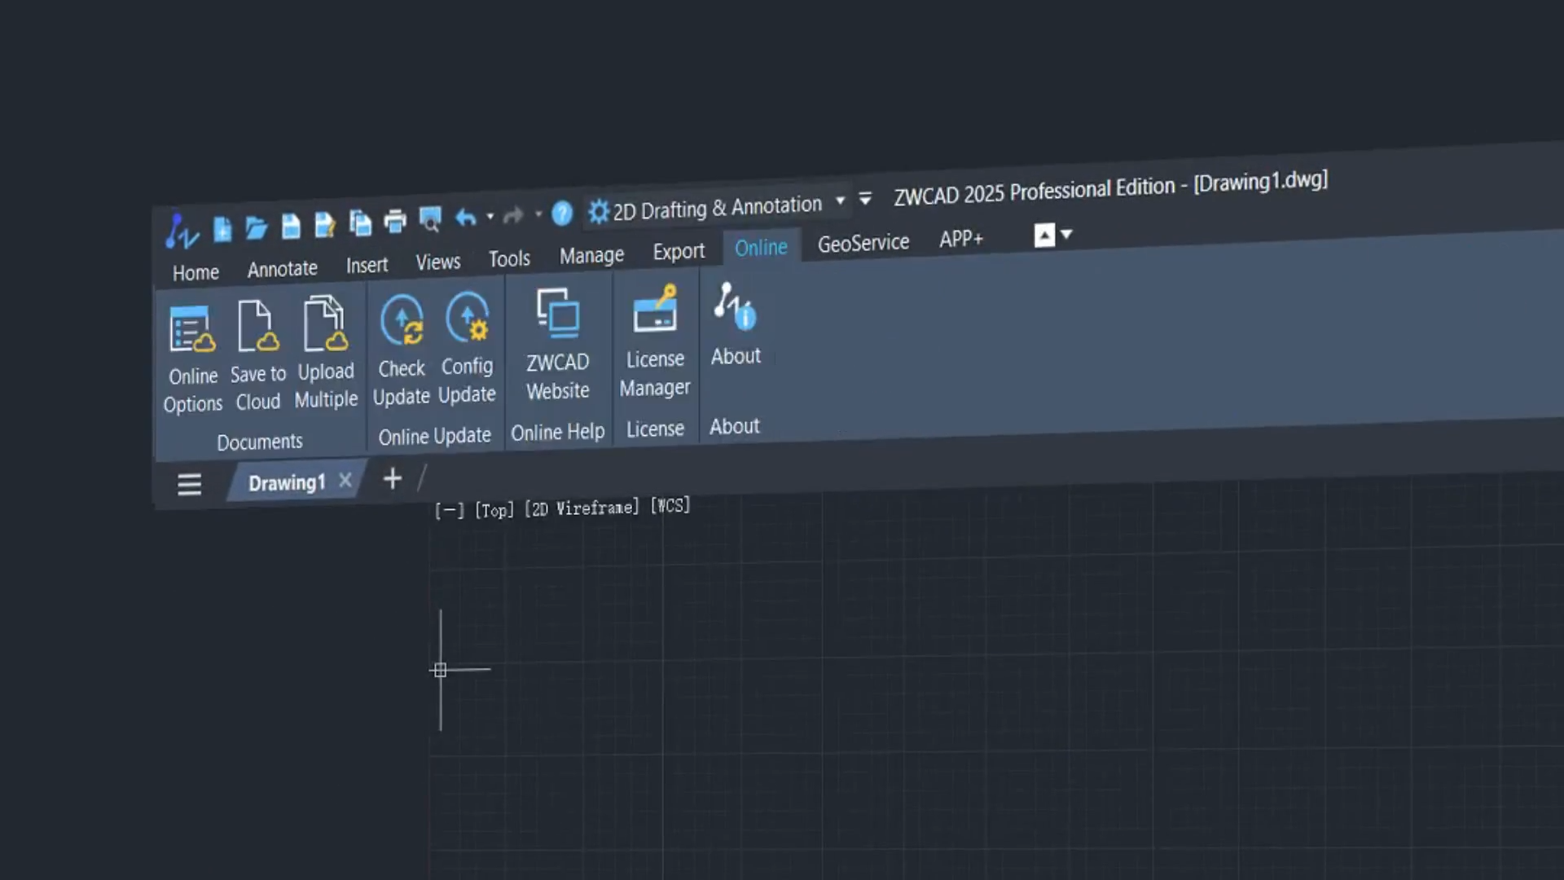Click the [2D Wireframe] visual style label

click(582, 508)
